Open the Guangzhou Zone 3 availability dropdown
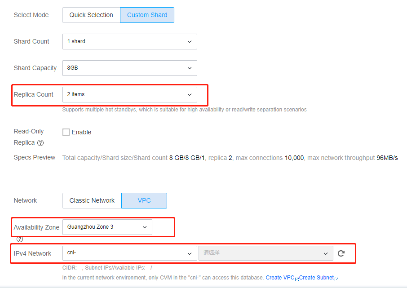 point(107,227)
